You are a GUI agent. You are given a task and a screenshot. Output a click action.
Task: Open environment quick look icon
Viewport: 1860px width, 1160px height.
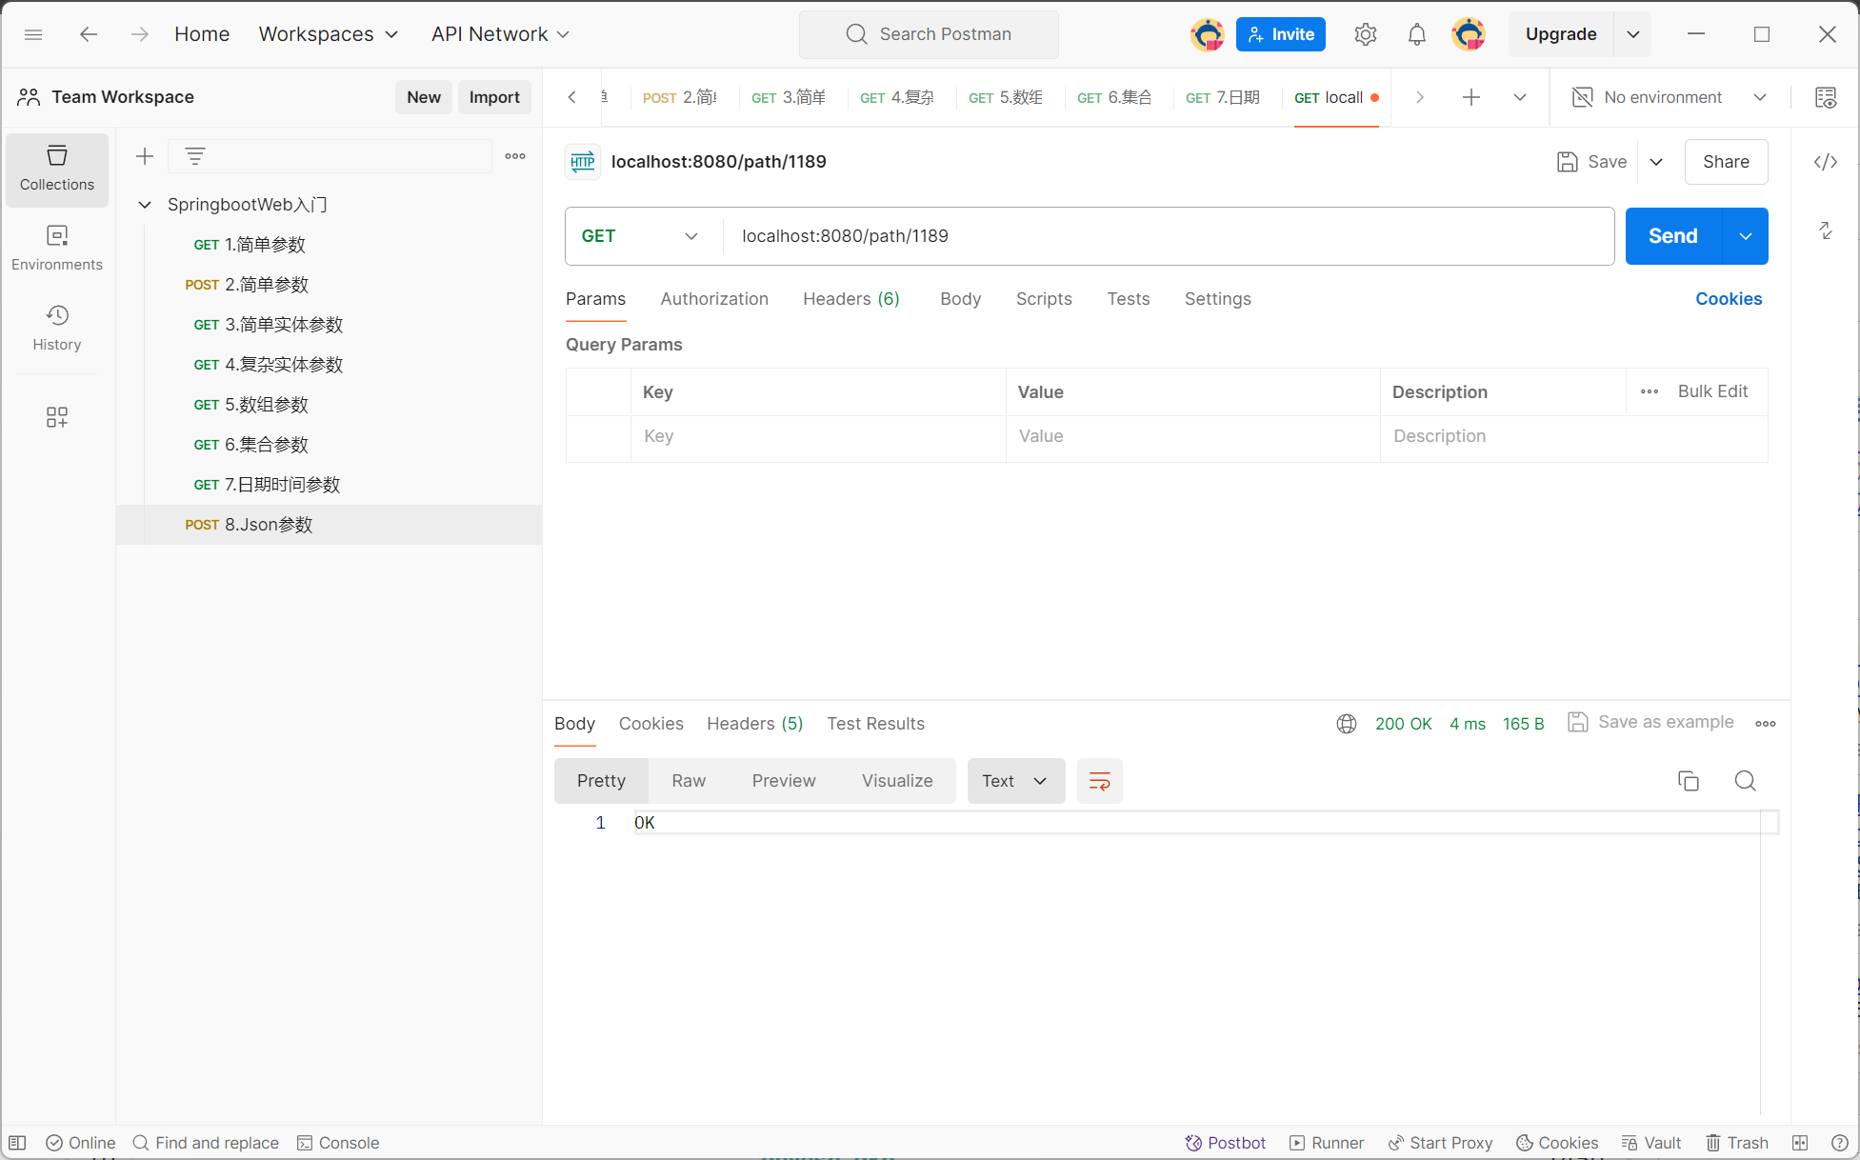1826,97
